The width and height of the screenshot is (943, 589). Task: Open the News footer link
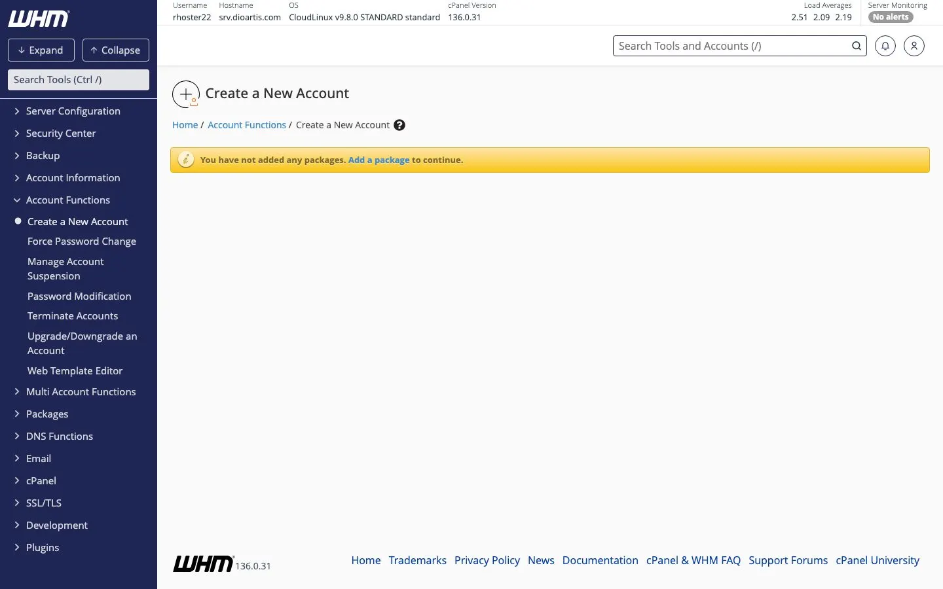click(541, 560)
